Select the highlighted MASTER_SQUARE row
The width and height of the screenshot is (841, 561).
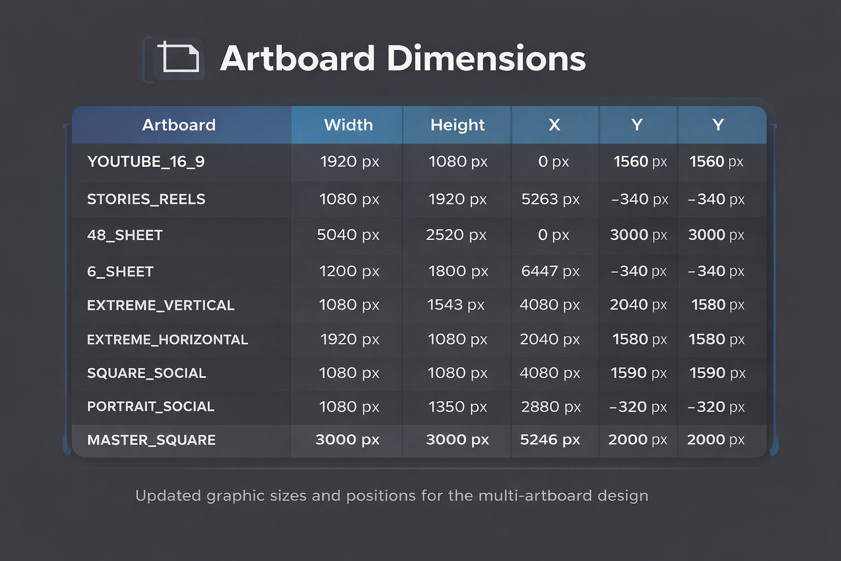tap(329, 440)
